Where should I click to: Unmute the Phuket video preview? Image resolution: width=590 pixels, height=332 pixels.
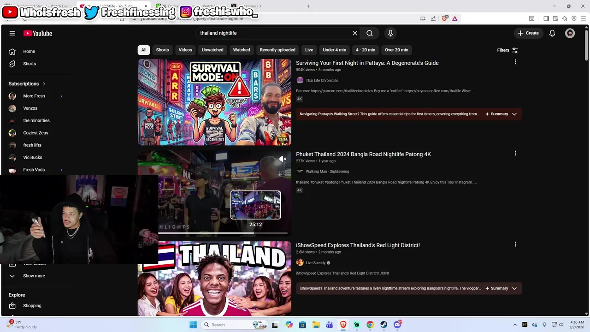click(x=283, y=159)
